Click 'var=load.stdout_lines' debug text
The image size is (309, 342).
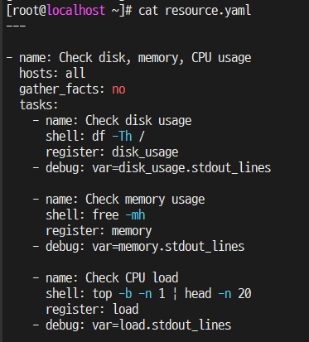162,325
